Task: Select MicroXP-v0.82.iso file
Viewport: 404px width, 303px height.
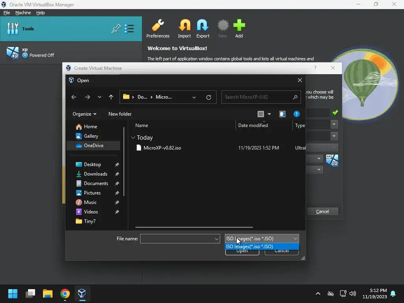Action: [x=162, y=148]
